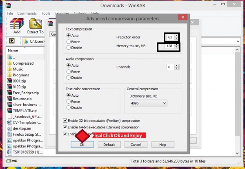Image resolution: width=245 pixels, height=169 pixels.
Task: Click Memory to use input field
Action: pyautogui.click(x=169, y=46)
